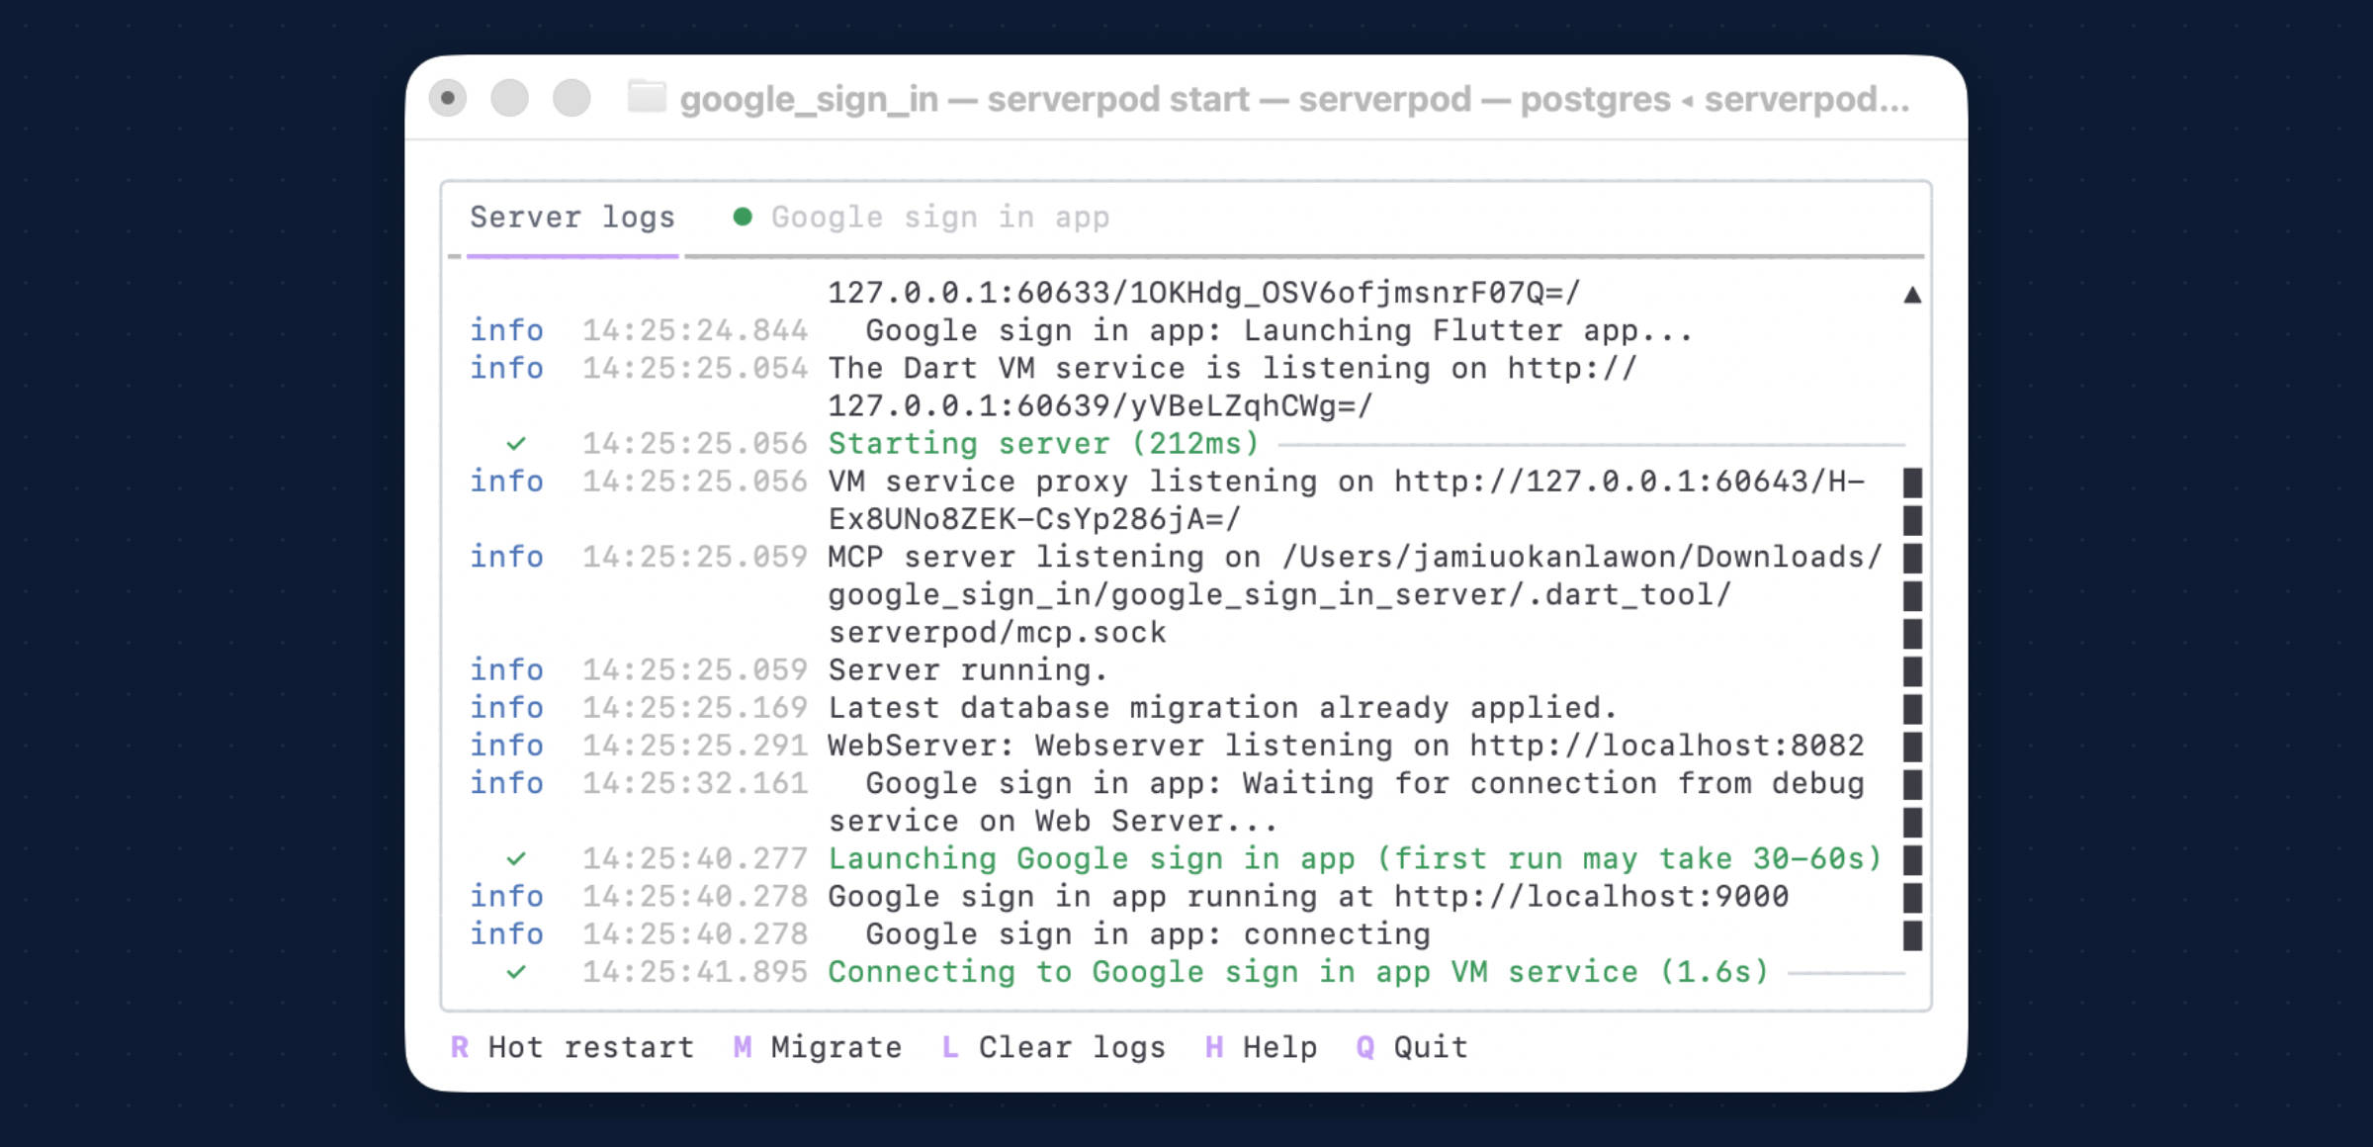The height and width of the screenshot is (1147, 2373).
Task: Click the close button of the terminal window
Action: point(448,98)
